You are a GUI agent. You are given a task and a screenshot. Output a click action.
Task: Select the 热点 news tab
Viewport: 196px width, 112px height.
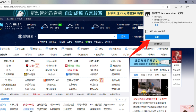[150, 75]
